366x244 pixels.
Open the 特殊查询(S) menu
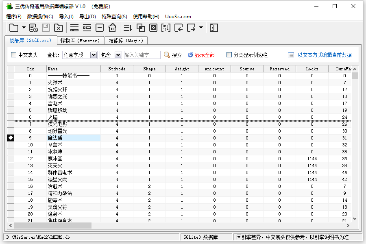(x=114, y=17)
